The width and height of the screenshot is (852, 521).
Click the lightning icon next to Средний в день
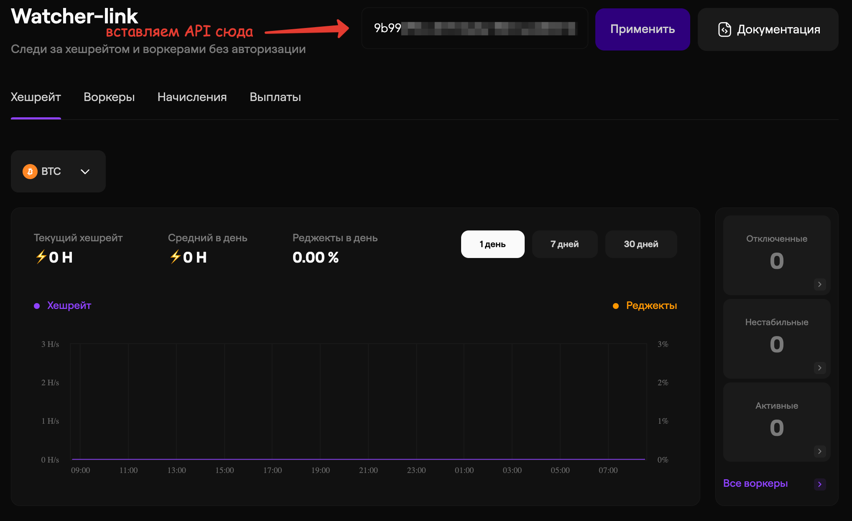(174, 257)
